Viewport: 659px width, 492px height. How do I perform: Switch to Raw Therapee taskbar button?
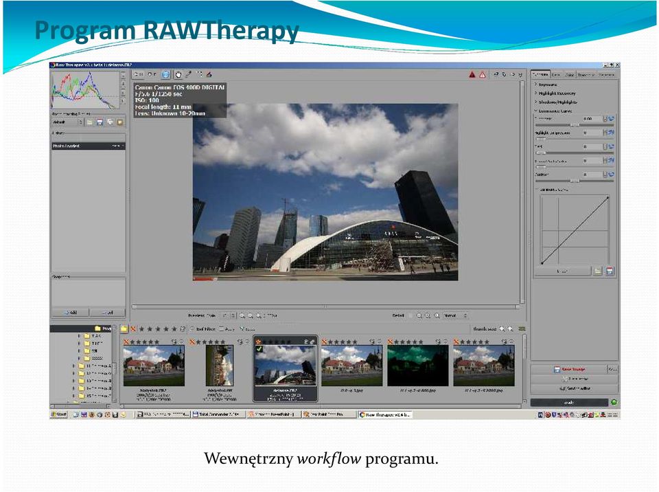[x=385, y=414]
